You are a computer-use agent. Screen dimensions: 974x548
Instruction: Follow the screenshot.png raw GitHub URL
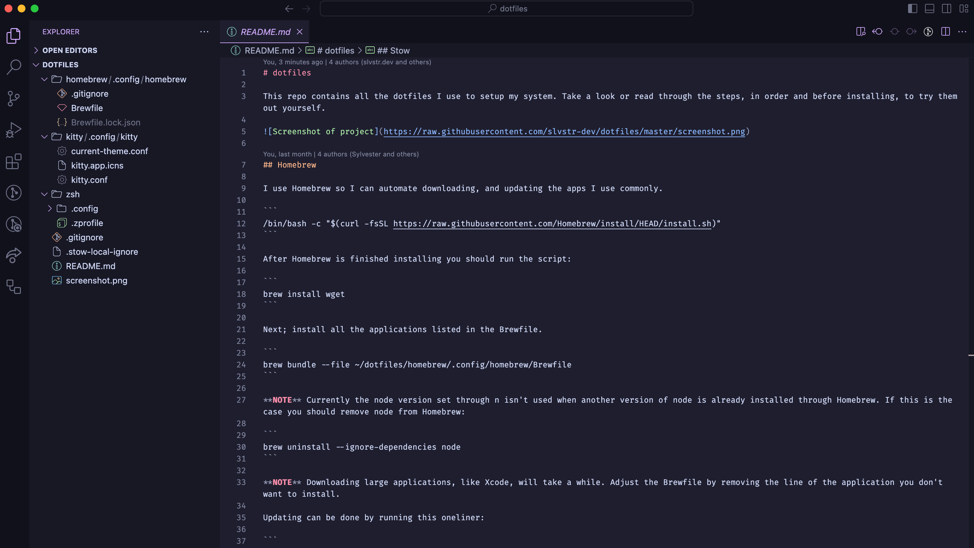pos(564,131)
